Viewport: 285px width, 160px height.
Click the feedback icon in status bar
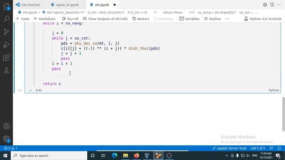pos(271,148)
